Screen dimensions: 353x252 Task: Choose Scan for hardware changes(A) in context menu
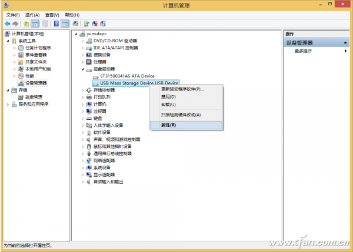[187, 115]
